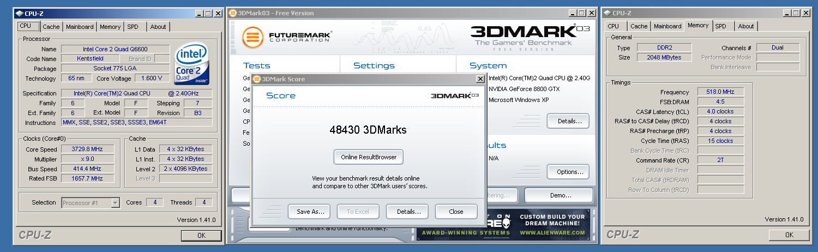Click left CPU-Z title bar icon
Viewport: 818px width, 252px height.
click(x=20, y=13)
